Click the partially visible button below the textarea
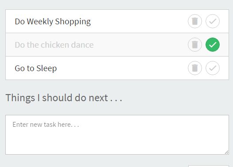Screen dimensions: 233x167 (x=209, y=166)
